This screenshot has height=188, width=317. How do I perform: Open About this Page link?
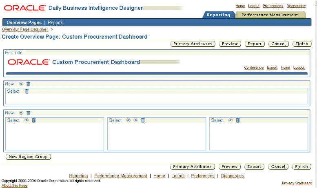14,186
